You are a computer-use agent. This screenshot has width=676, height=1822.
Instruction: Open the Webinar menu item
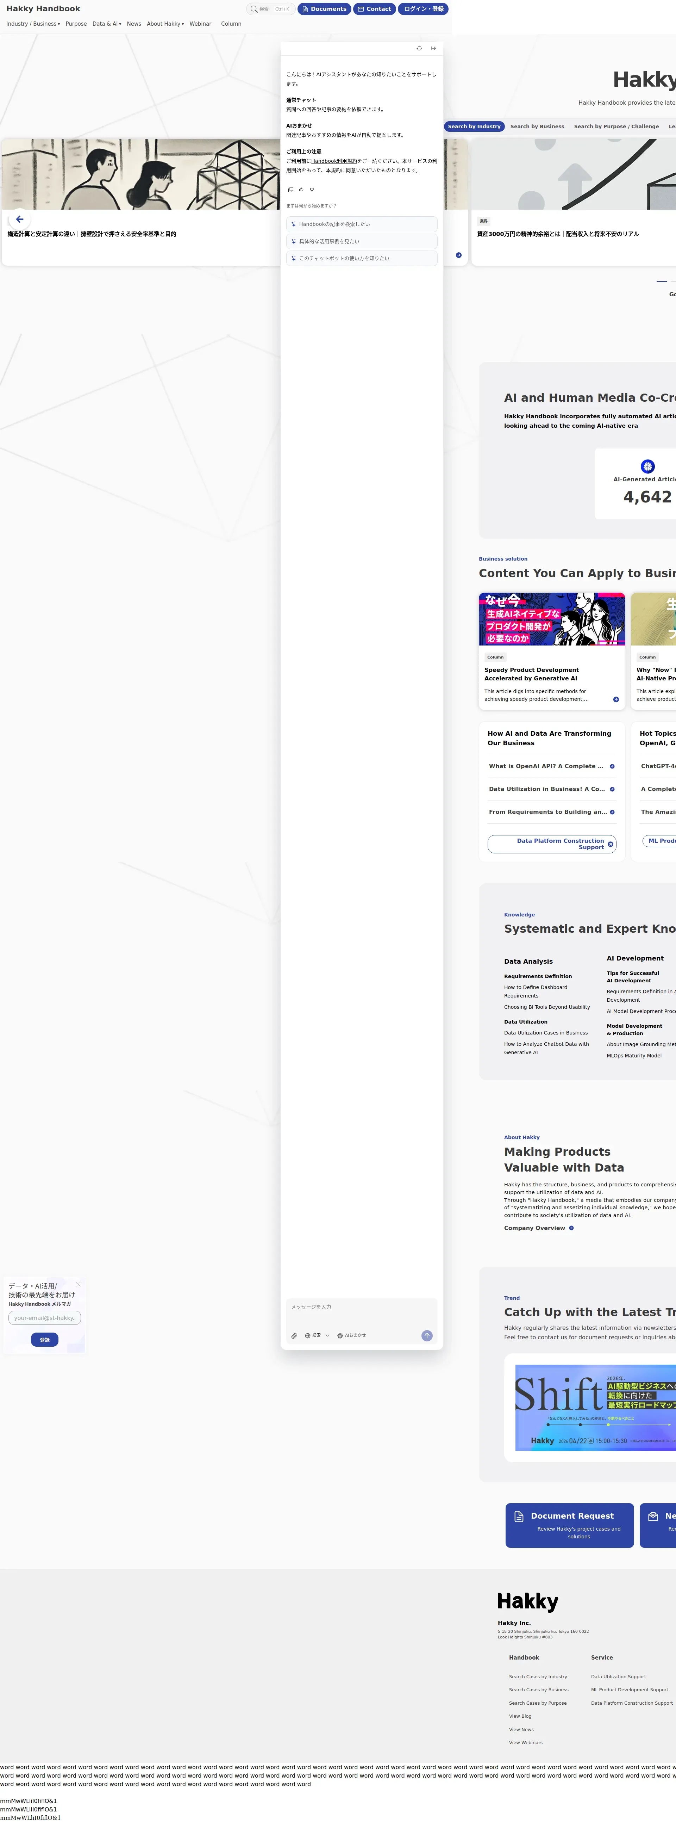click(x=200, y=24)
